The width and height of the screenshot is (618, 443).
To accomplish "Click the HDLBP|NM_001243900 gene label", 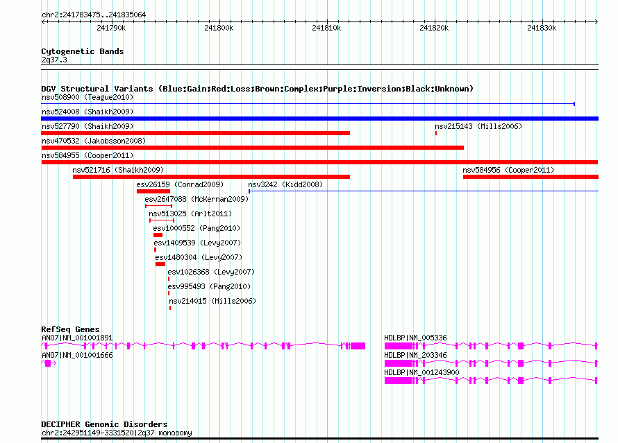I will (421, 372).
